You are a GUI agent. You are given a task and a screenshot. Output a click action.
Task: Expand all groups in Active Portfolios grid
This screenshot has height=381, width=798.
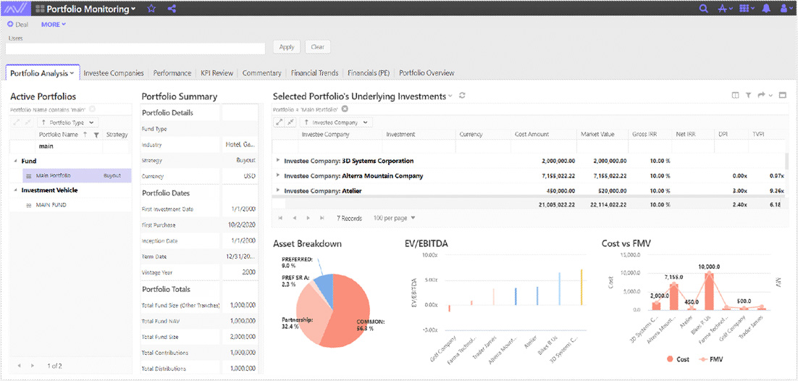[17, 122]
